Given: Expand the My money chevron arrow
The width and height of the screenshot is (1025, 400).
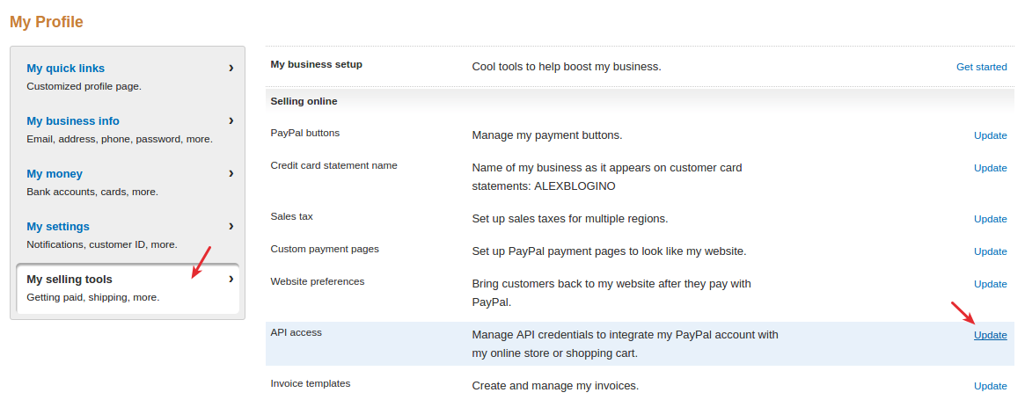Looking at the screenshot, I should click(231, 173).
